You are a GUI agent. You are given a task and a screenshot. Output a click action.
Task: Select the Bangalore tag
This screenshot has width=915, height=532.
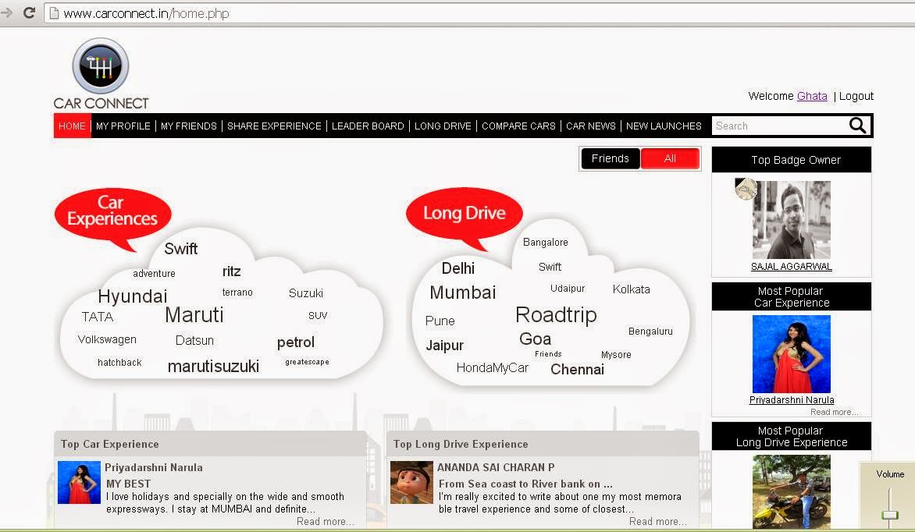click(x=546, y=242)
